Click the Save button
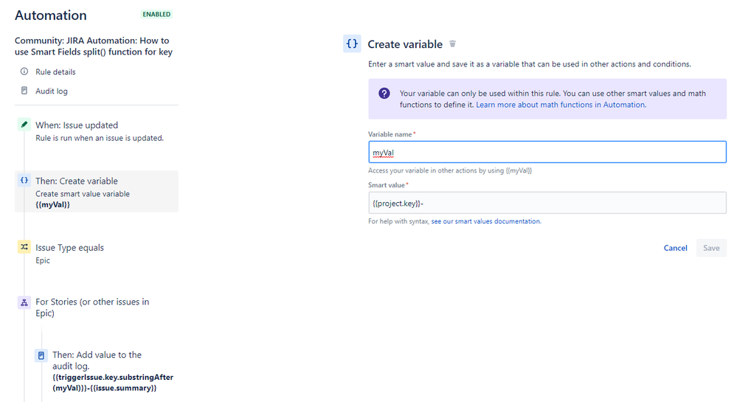Screen dimensions: 737x402 (711, 248)
